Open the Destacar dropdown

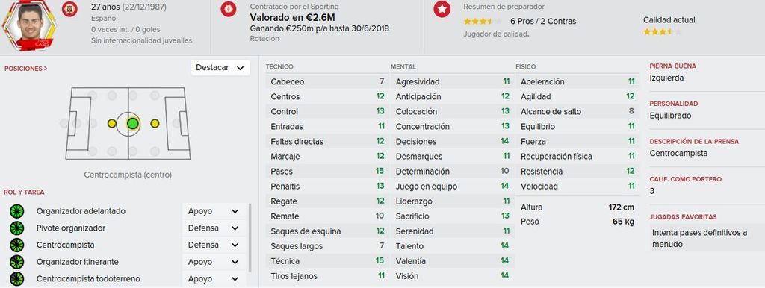[x=220, y=68]
